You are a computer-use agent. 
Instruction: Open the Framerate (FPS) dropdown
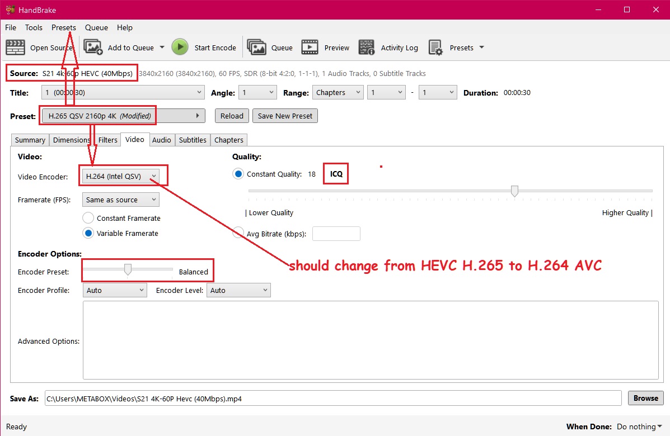click(120, 200)
